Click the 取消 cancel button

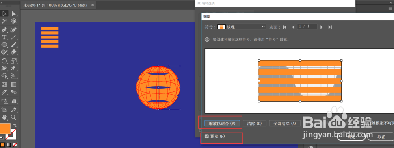click(x=381, y=137)
